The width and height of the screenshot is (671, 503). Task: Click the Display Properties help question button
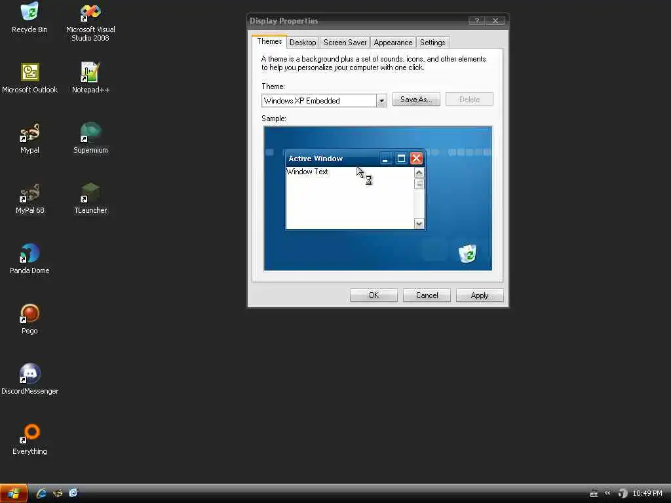476,20
